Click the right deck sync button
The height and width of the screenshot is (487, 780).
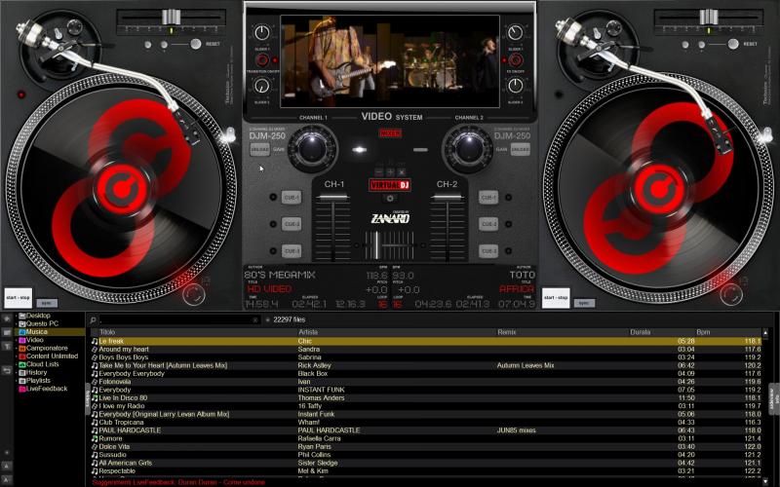pyautogui.click(x=583, y=303)
